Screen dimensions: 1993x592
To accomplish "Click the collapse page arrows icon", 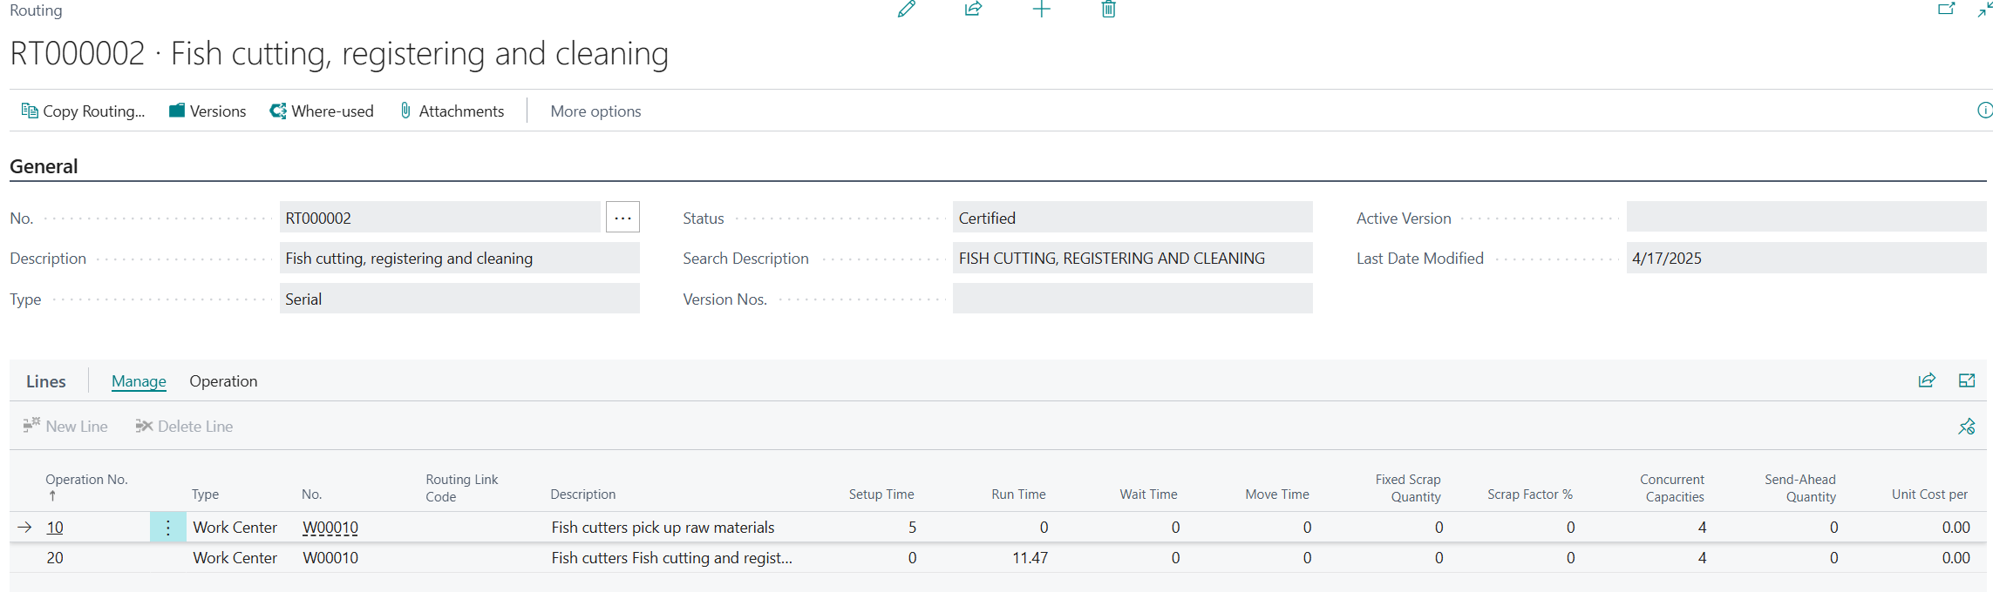I will [1984, 10].
